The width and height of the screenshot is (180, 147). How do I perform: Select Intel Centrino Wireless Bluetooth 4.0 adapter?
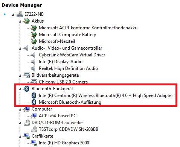106,95
